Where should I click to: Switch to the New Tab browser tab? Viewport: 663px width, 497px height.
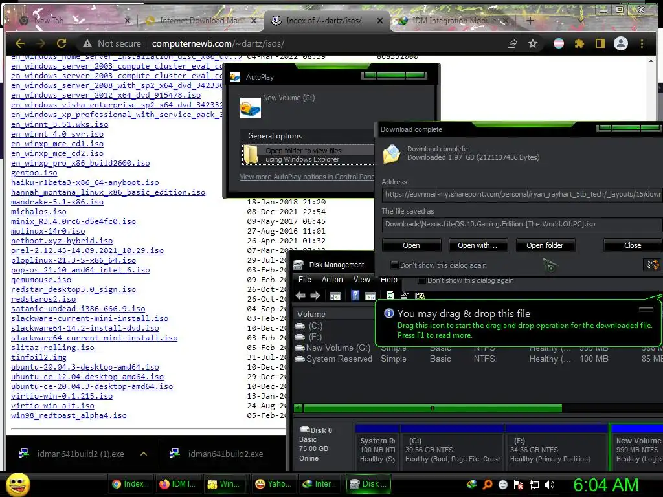pyautogui.click(x=76, y=20)
